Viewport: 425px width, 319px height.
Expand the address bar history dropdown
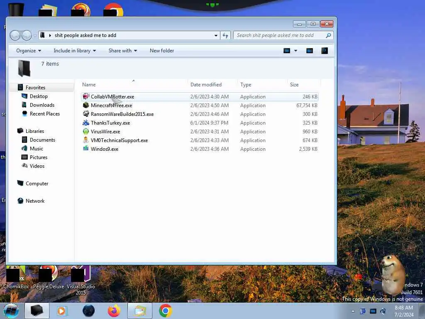pyautogui.click(x=216, y=35)
